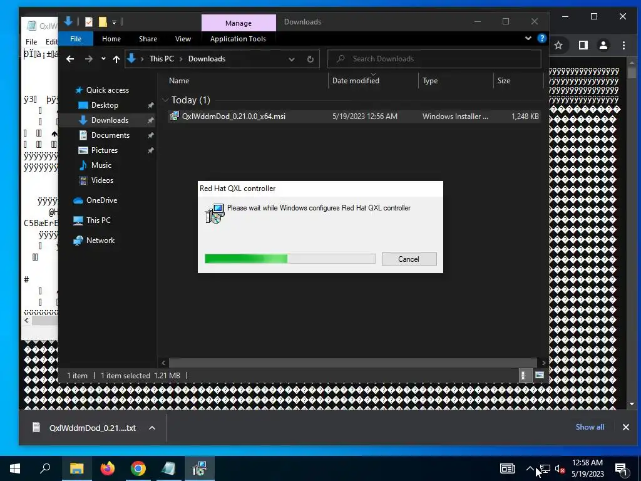Click This PC in address breadcrumb
The width and height of the screenshot is (641, 481).
coord(162,59)
